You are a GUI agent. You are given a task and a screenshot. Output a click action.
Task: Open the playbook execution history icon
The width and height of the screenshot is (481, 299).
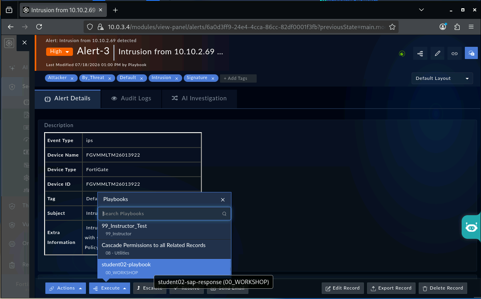[420, 54]
